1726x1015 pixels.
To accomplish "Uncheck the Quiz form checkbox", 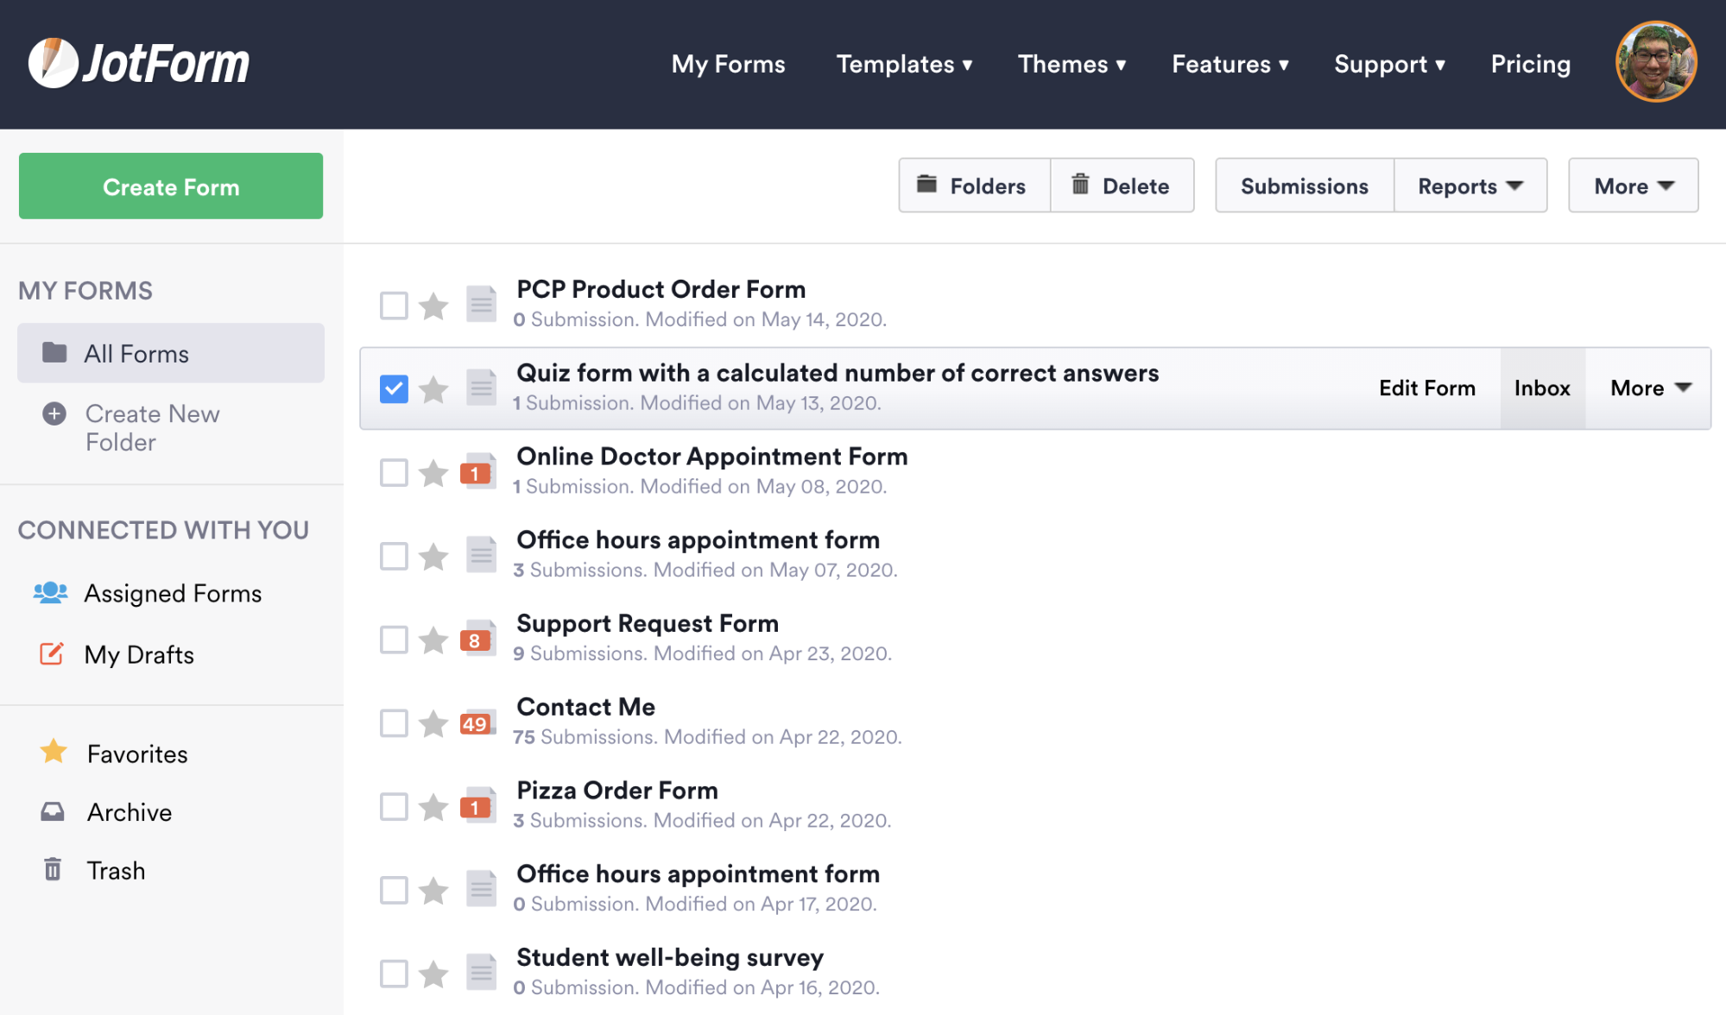I will (x=394, y=388).
